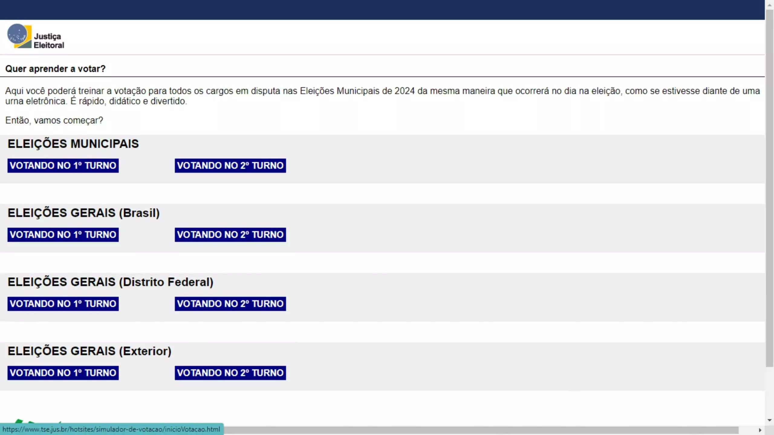This screenshot has height=435, width=774.
Task: Click 'VOTANDO NO 1º TURNO' for Distrito Federal
Action: 63,303
